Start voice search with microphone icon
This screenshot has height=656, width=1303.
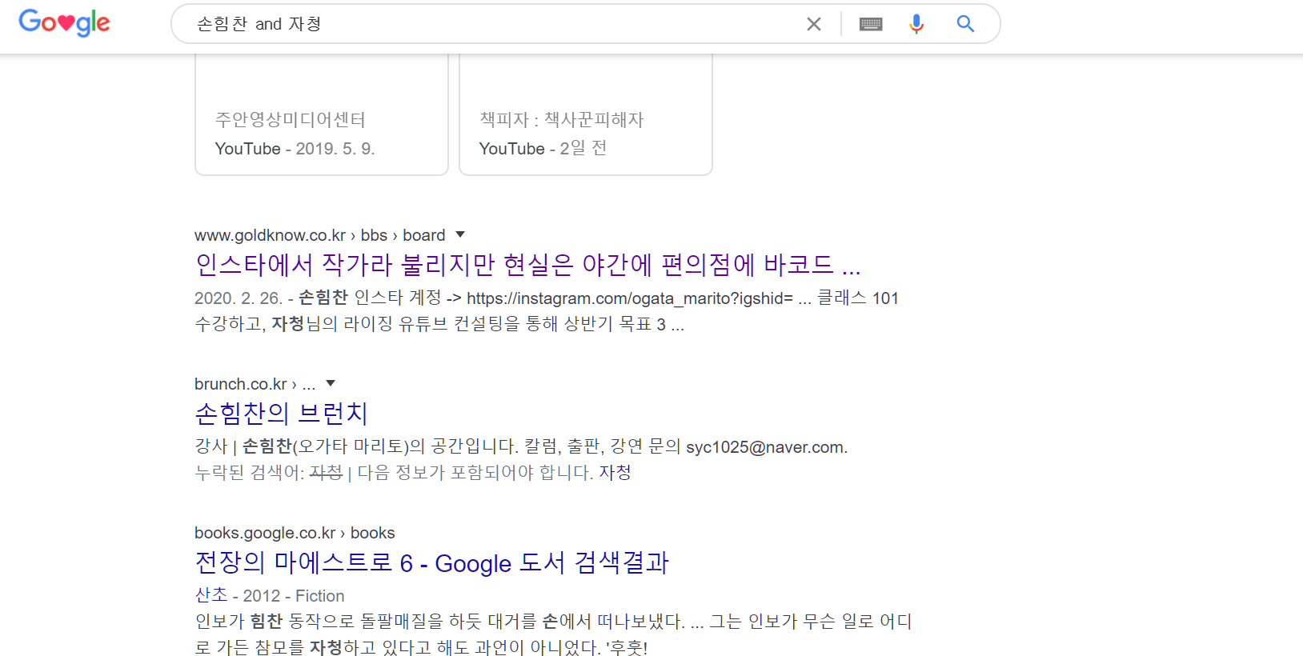tap(916, 24)
